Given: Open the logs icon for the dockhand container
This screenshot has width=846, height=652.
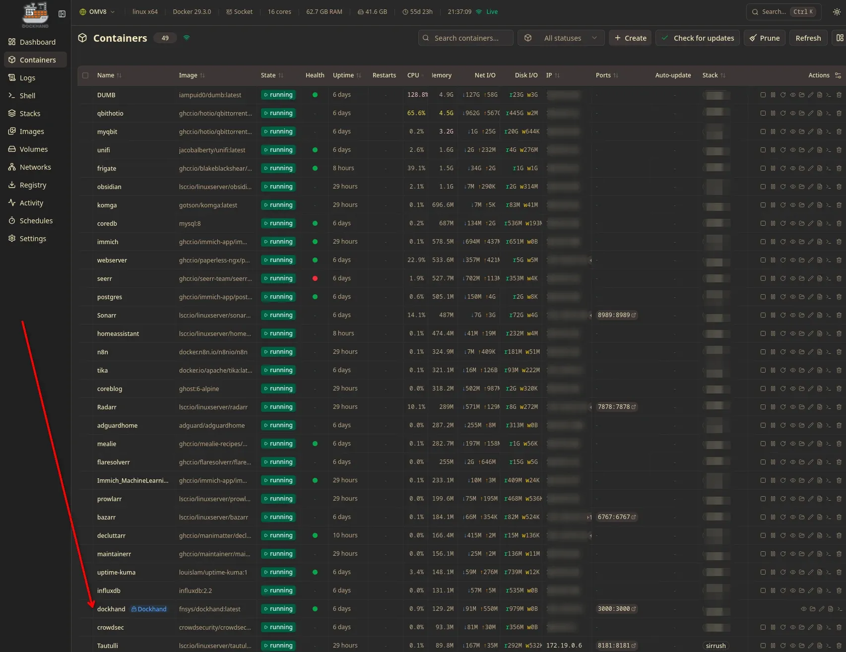Looking at the screenshot, I should click(831, 609).
